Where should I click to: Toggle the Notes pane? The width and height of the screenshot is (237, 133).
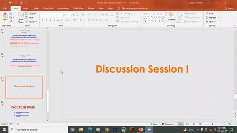tap(154, 124)
